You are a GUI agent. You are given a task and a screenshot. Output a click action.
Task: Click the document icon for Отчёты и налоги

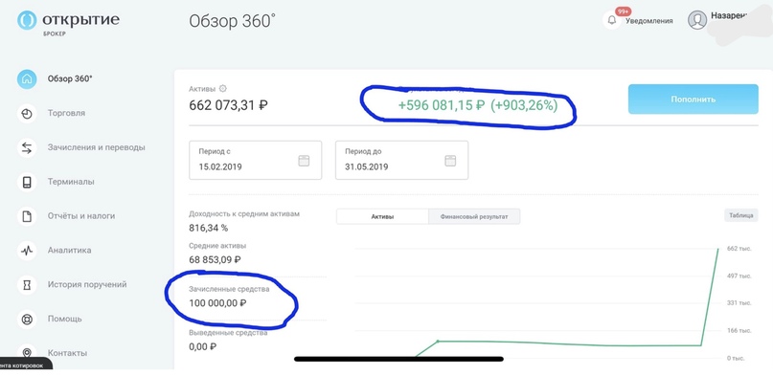pyautogui.click(x=27, y=216)
